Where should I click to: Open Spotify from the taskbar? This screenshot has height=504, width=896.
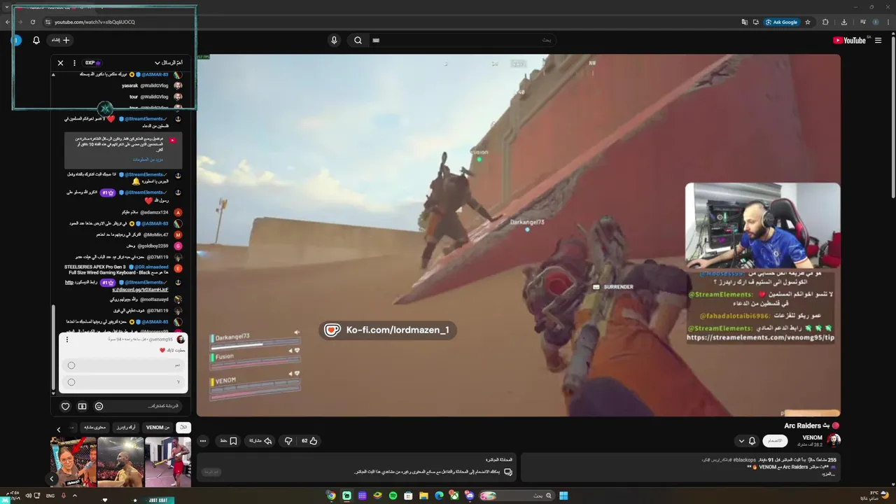(393, 496)
